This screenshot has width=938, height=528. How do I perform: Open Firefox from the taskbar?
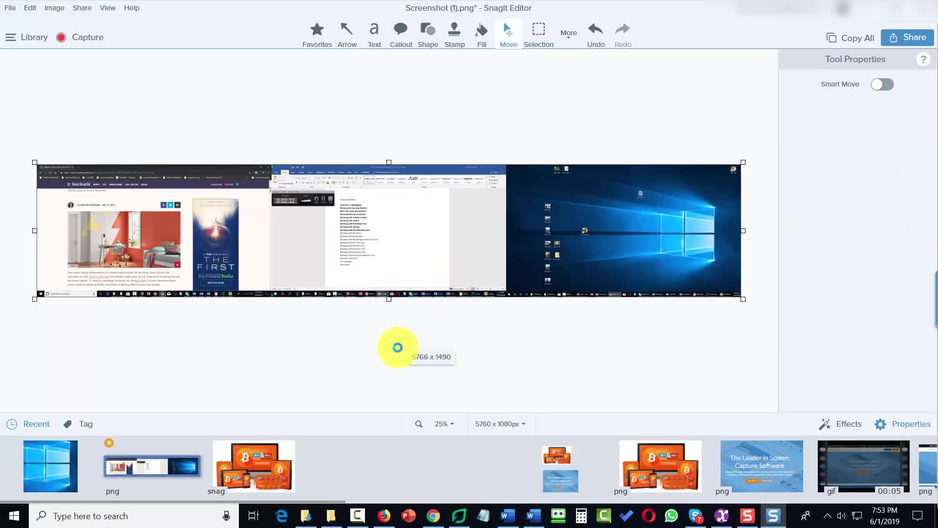pos(384,516)
